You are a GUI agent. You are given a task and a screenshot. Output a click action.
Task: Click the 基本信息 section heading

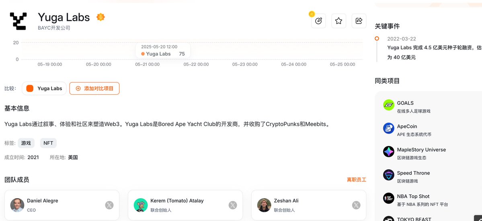17,108
